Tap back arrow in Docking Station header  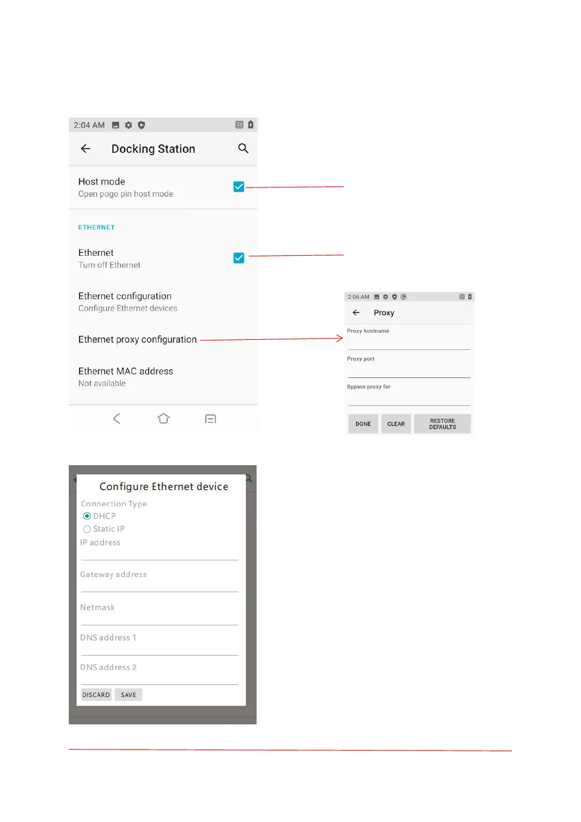(86, 149)
